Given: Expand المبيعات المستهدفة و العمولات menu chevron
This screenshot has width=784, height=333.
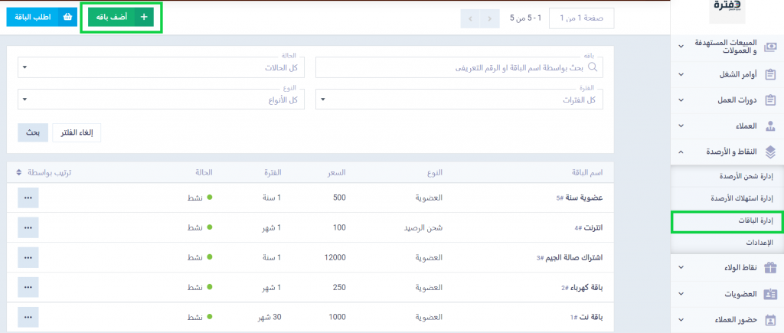Looking at the screenshot, I should click(x=681, y=47).
